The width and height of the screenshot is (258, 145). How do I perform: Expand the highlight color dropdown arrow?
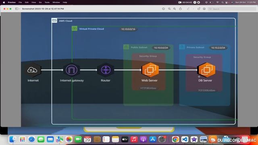[193, 9]
